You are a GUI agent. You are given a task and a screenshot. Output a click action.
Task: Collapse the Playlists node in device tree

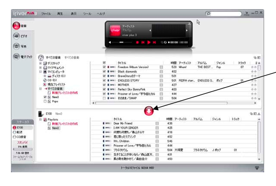point(40,120)
